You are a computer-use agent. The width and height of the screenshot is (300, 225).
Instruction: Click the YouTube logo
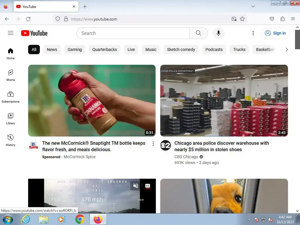point(34,33)
